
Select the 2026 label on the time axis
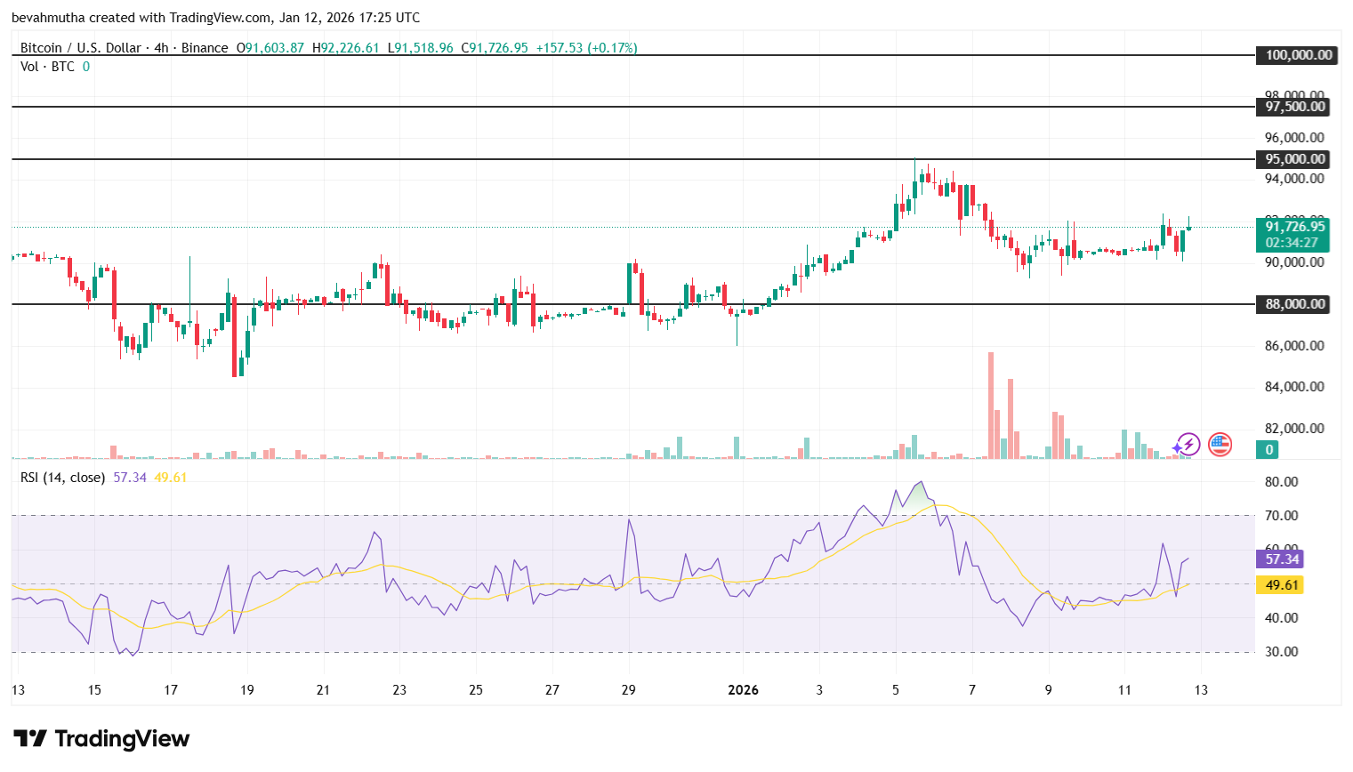tap(743, 689)
